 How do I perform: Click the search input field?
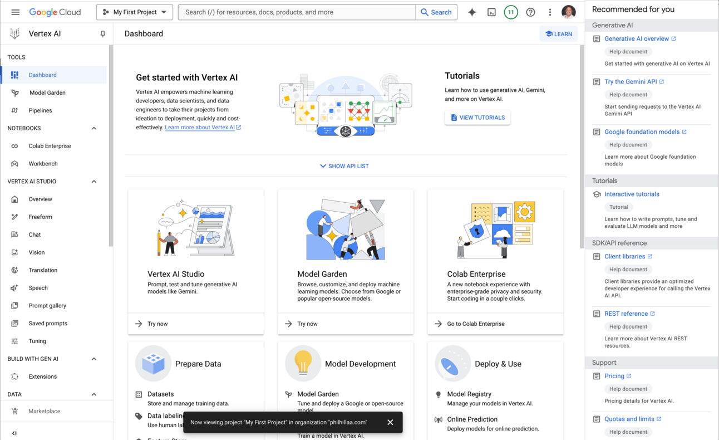pos(297,12)
